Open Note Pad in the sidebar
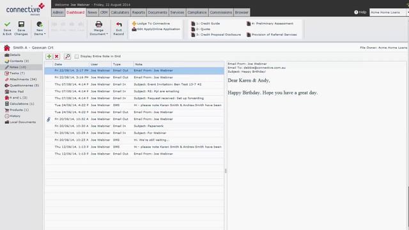Viewport: 409px width, 230px height. tap(14, 91)
